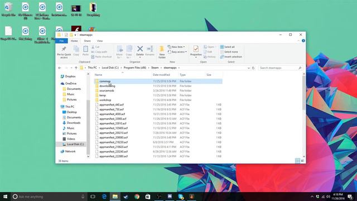Viewport: 357px width, 201px height.
Task: Click the Back navigation arrow
Action: [x=60, y=68]
